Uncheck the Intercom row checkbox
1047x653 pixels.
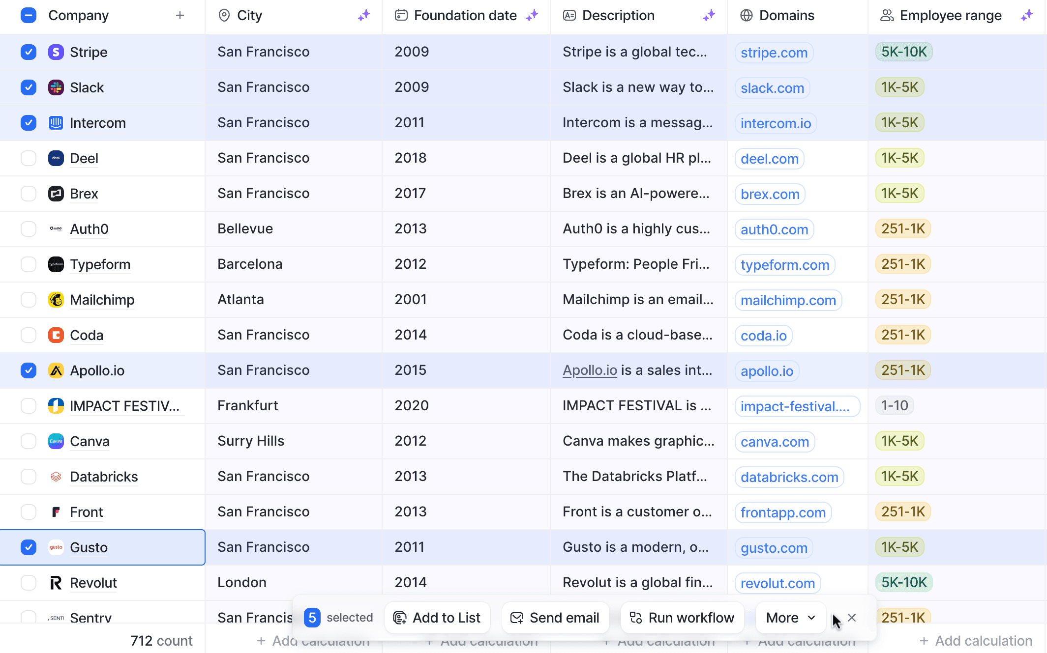click(29, 123)
